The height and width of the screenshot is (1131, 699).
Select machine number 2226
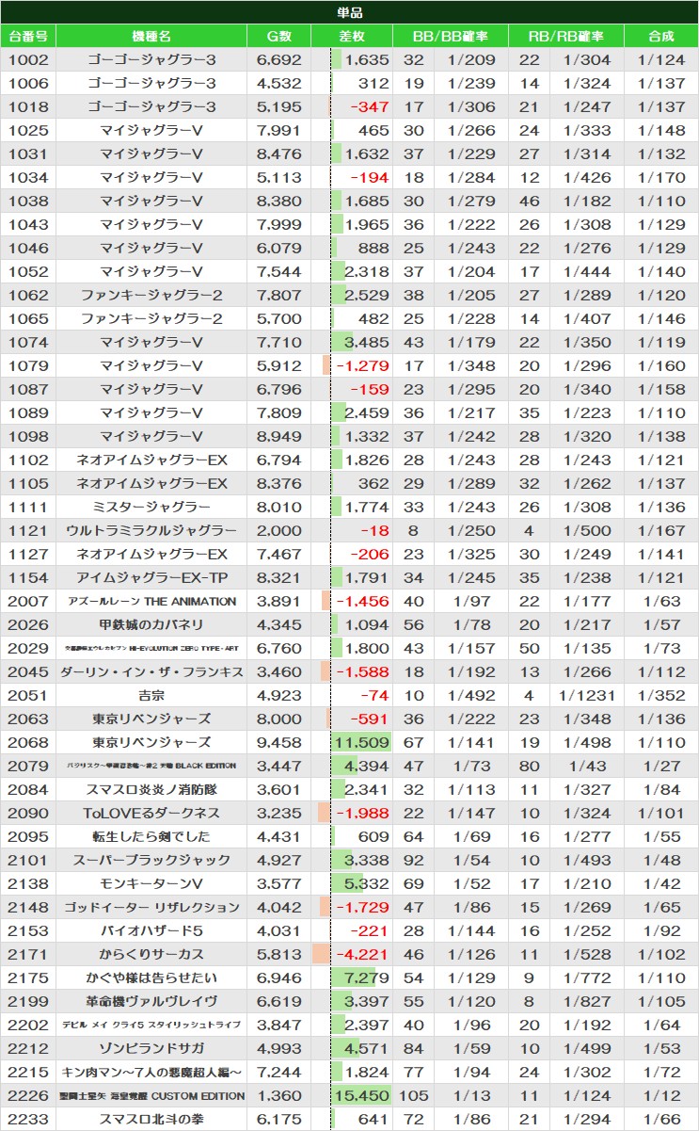pos(28,1095)
